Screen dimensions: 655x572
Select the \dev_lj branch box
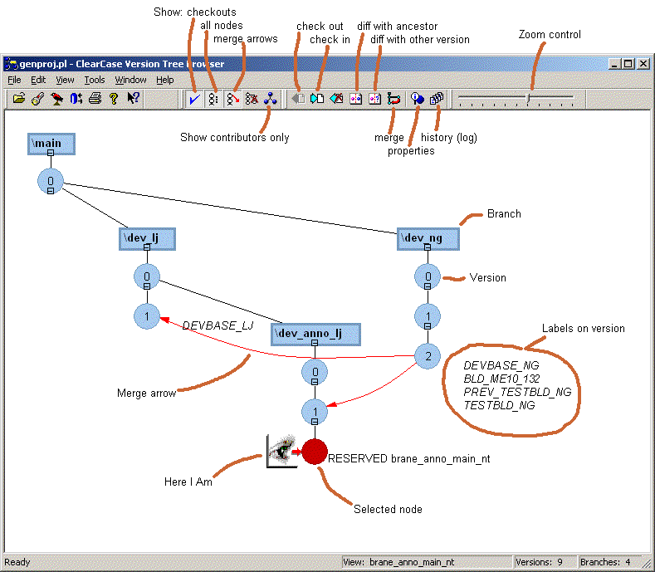[147, 238]
